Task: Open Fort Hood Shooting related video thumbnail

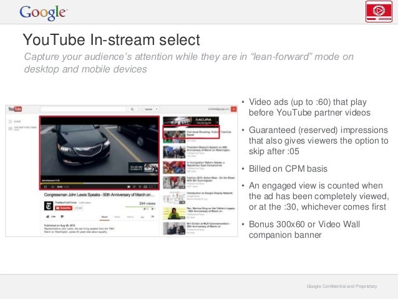Action: [x=175, y=137]
